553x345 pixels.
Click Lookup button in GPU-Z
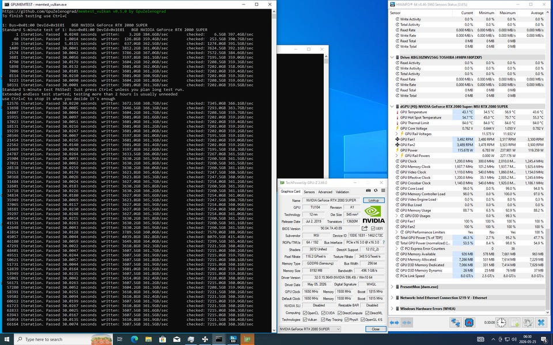374,200
